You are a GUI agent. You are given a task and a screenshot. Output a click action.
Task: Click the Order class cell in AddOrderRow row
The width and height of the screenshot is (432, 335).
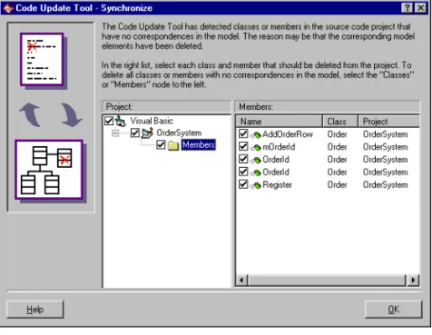tap(337, 134)
